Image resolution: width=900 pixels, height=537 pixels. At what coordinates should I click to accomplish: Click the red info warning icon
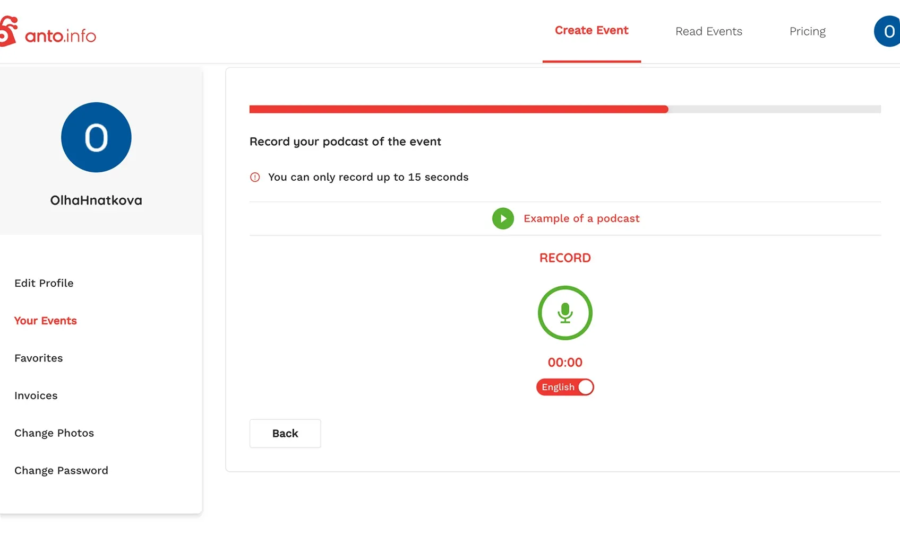255,177
